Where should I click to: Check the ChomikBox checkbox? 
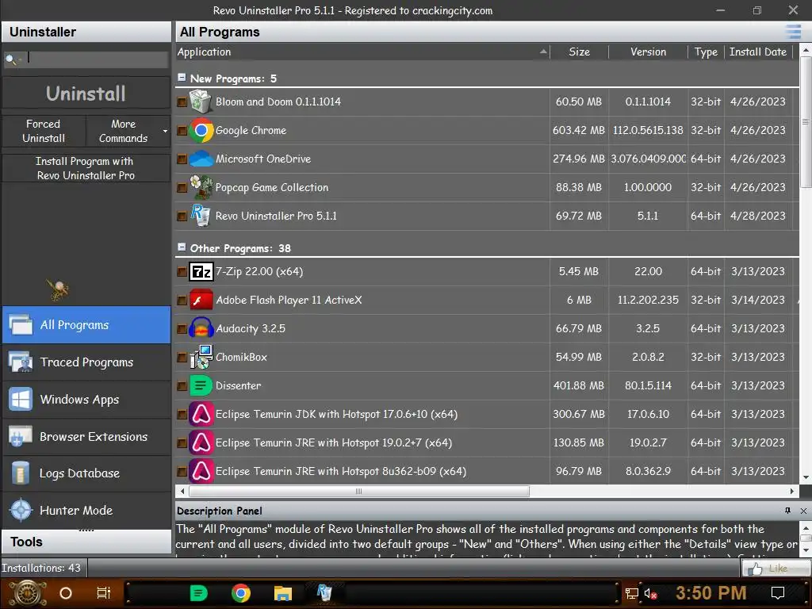[182, 358]
